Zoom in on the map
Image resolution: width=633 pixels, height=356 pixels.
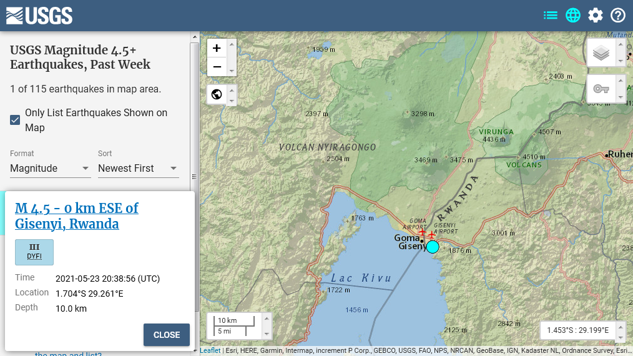tap(217, 48)
